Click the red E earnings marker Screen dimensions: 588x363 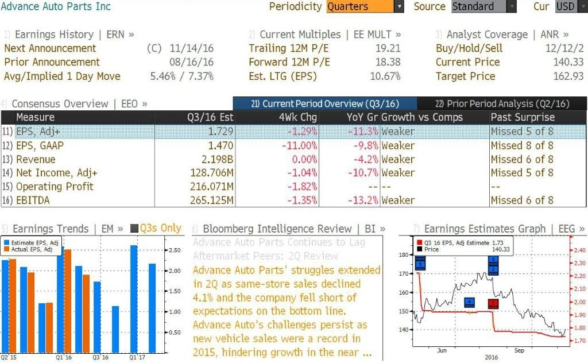pyautogui.click(x=493, y=303)
